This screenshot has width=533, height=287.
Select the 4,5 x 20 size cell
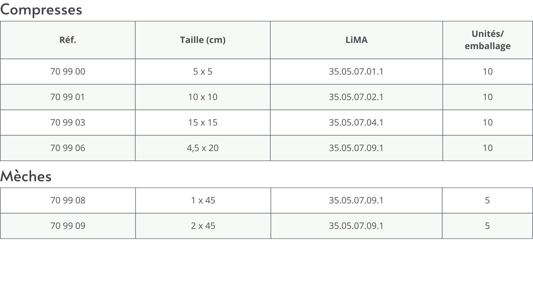[203, 148]
